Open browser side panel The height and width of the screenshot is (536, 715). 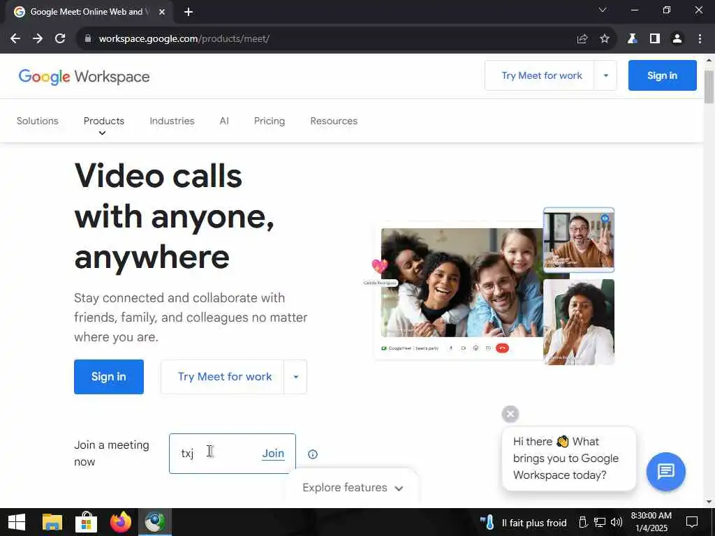[655, 39]
